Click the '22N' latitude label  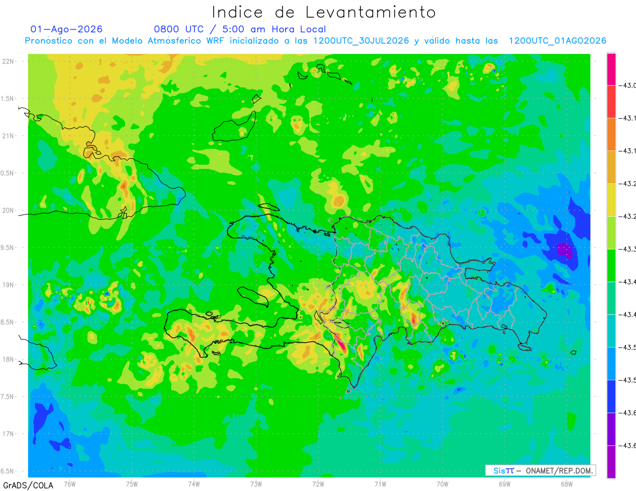8,61
